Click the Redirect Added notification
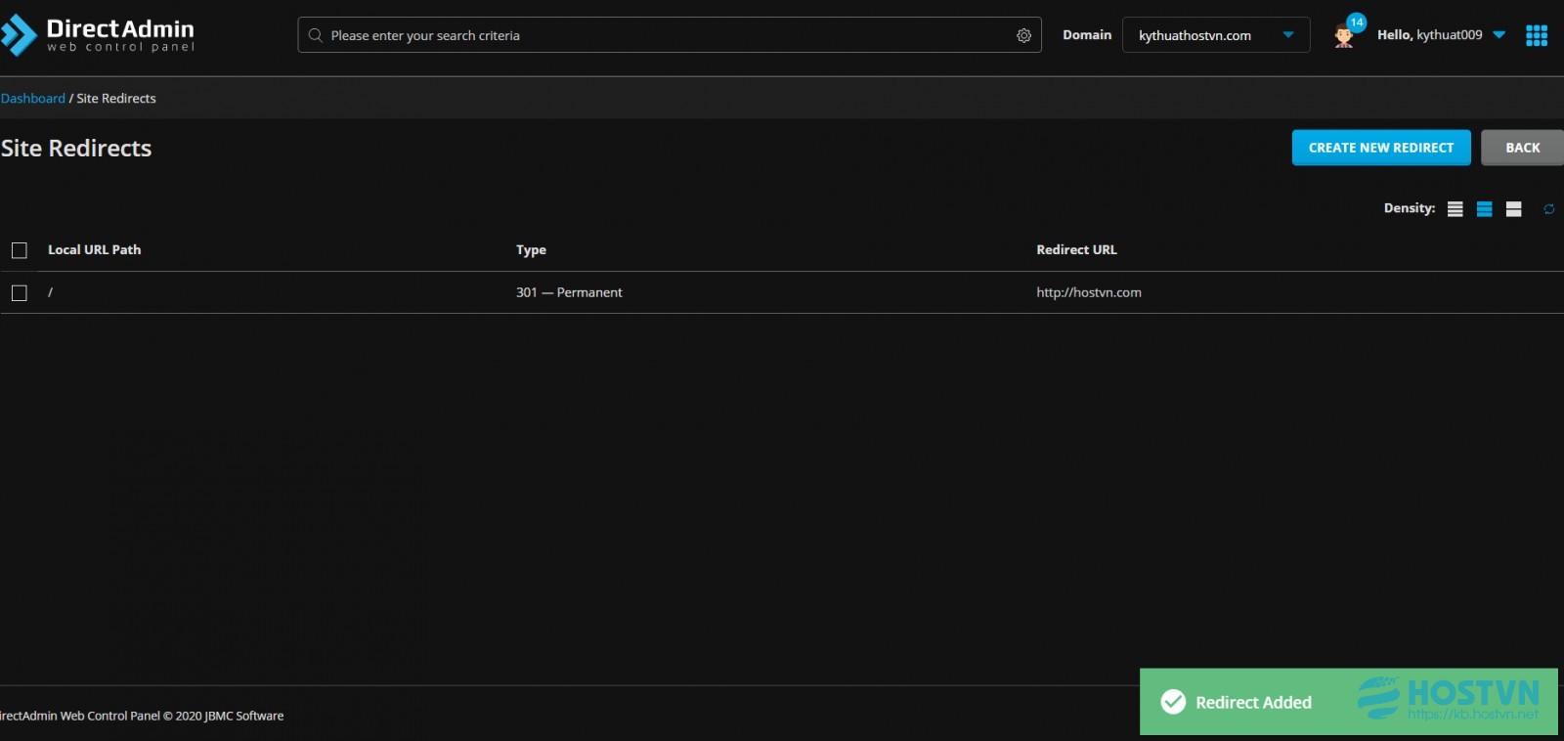 tap(1349, 702)
